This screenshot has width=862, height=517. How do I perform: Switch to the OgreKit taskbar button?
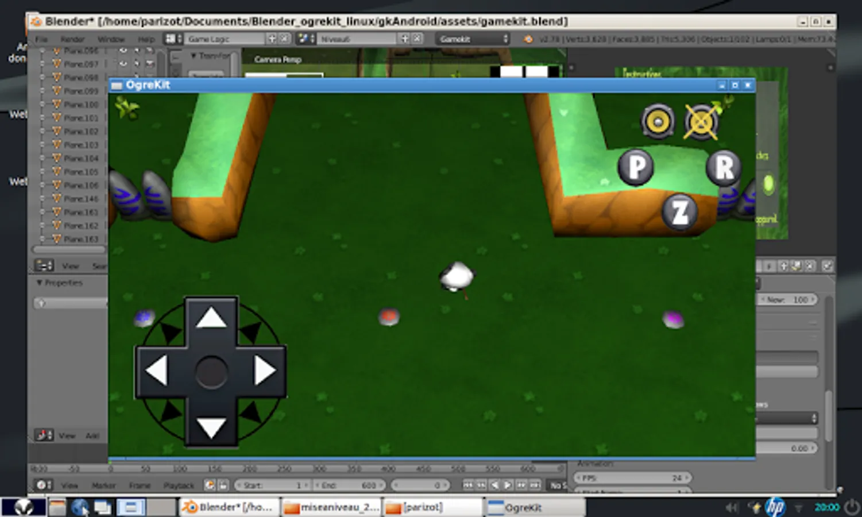[x=535, y=507]
